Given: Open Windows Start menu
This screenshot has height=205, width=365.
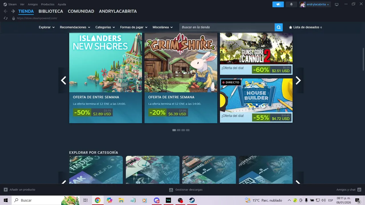Looking at the screenshot, I should click(x=5, y=200).
